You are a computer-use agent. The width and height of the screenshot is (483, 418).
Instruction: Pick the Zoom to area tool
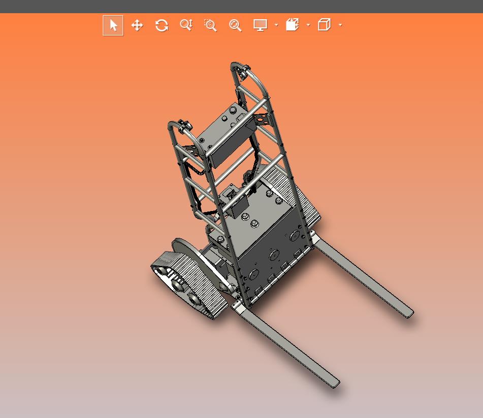pos(211,25)
